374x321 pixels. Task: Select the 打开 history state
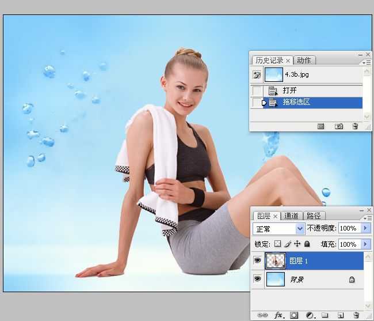pos(289,90)
